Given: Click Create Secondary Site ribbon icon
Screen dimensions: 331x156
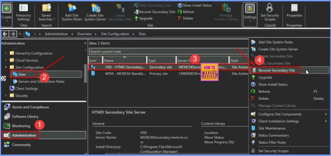Looking at the screenshot, I should tap(120, 13).
